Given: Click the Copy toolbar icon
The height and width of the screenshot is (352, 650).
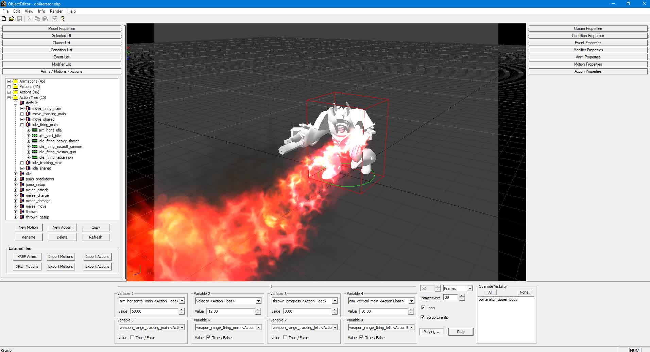Looking at the screenshot, I should [x=37, y=19].
